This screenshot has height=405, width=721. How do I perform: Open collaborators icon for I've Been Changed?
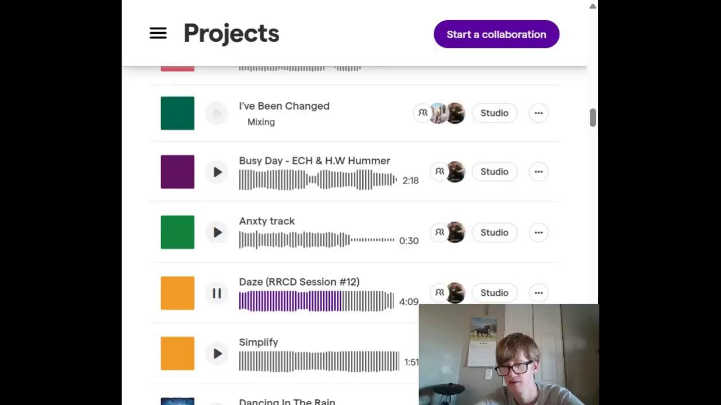422,113
